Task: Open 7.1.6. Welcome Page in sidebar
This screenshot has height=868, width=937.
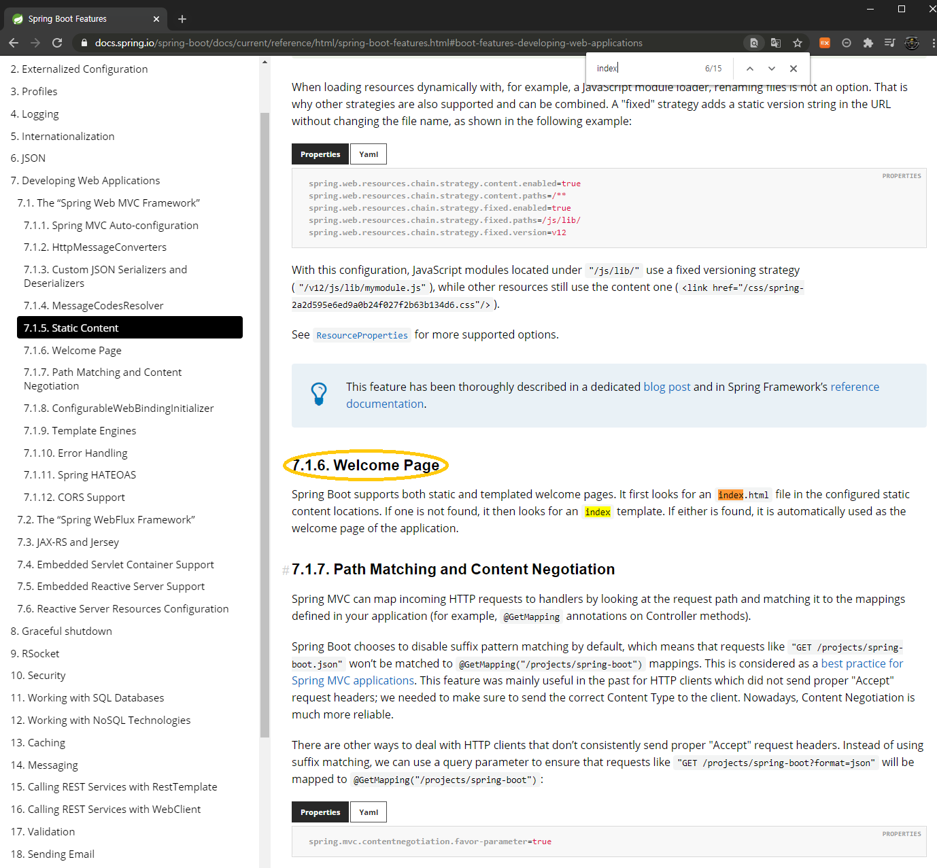Action: 73,351
